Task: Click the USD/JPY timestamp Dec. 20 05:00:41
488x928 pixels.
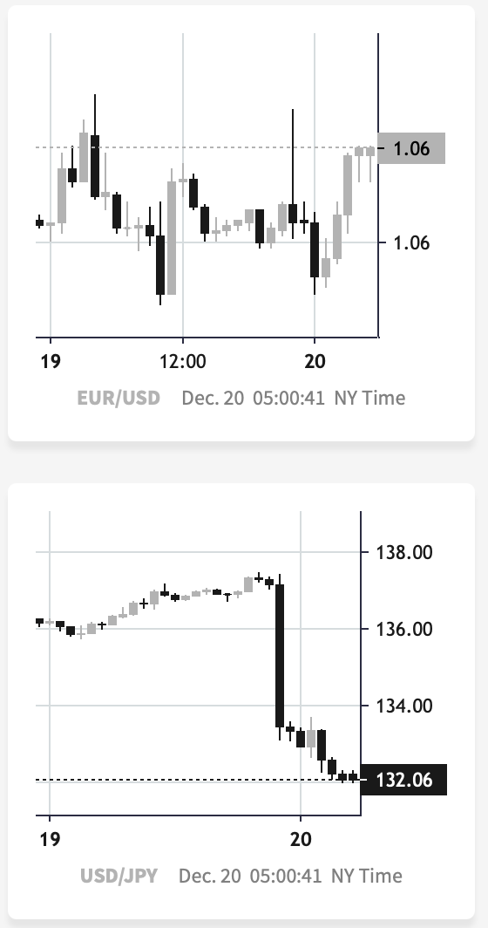Action: point(249,876)
